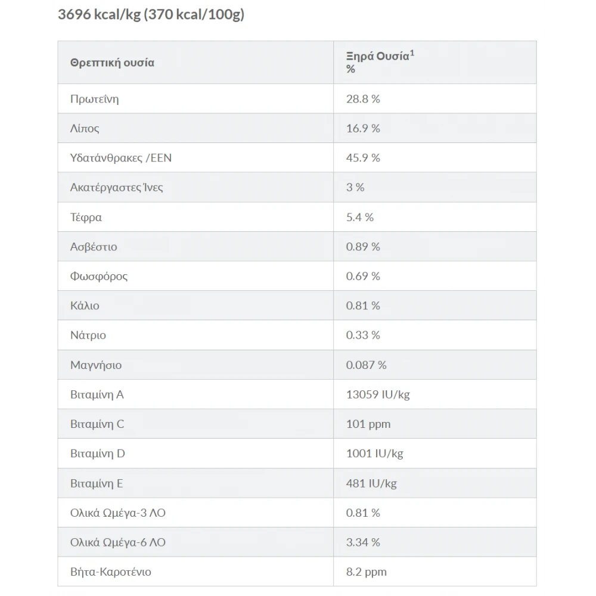Select the Πρωτεΐνη row label

tap(94, 99)
